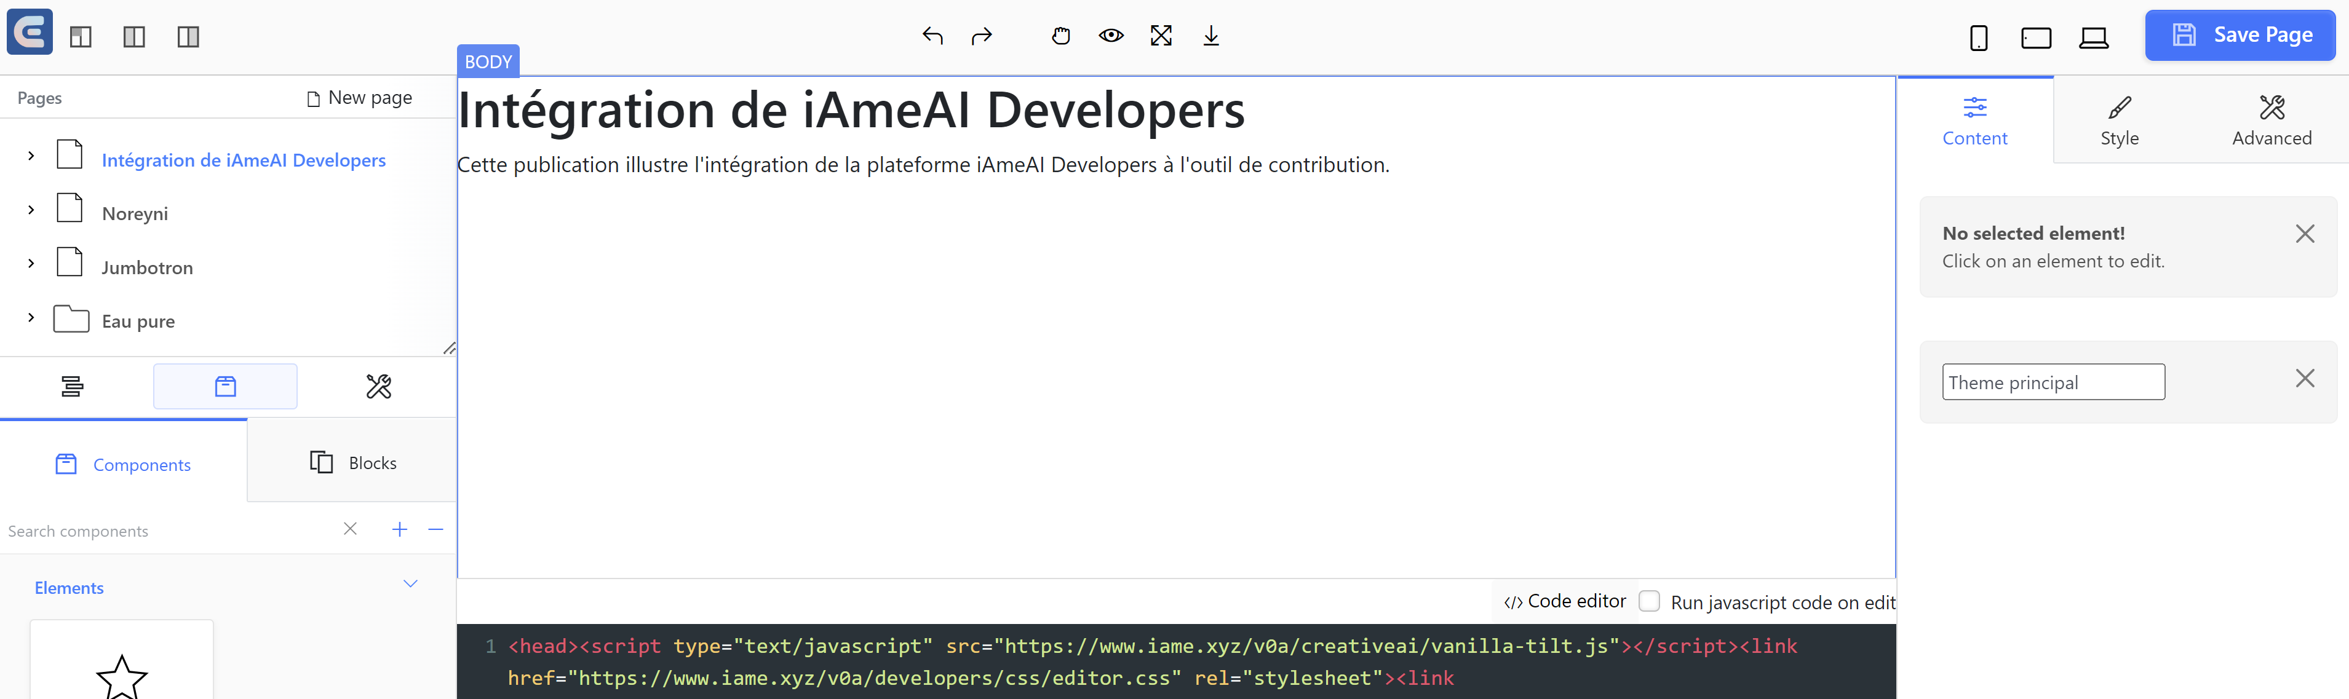This screenshot has height=699, width=2349.
Task: Open the Jumbotron page
Action: [147, 268]
